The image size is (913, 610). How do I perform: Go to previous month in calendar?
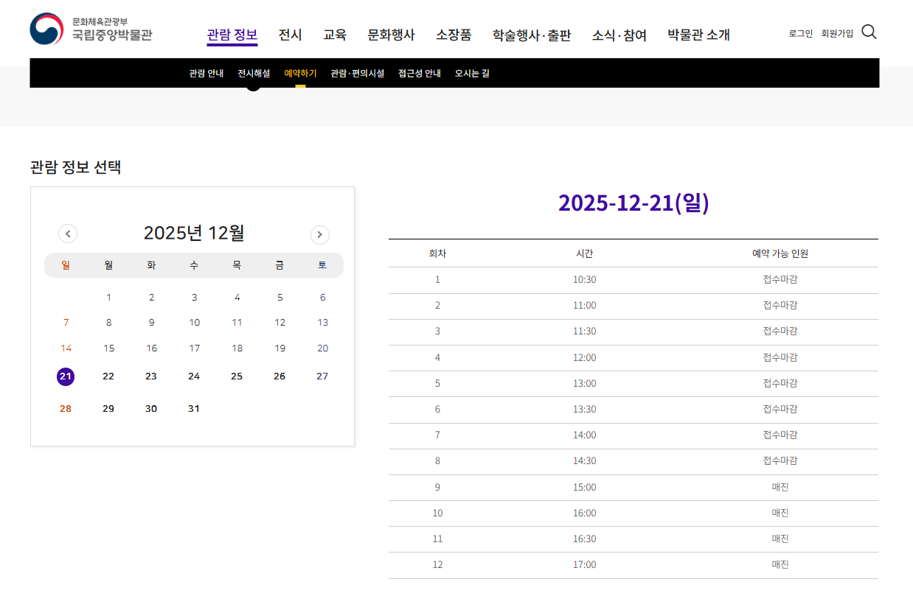coord(68,234)
